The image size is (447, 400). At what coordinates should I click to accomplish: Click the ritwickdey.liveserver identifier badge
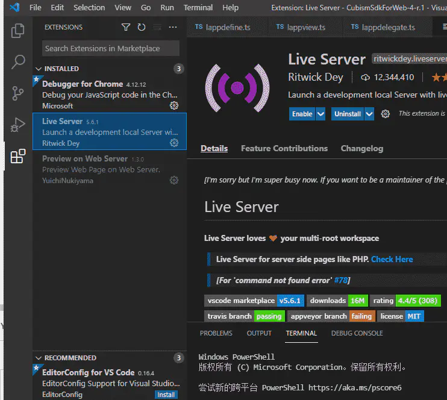click(410, 59)
